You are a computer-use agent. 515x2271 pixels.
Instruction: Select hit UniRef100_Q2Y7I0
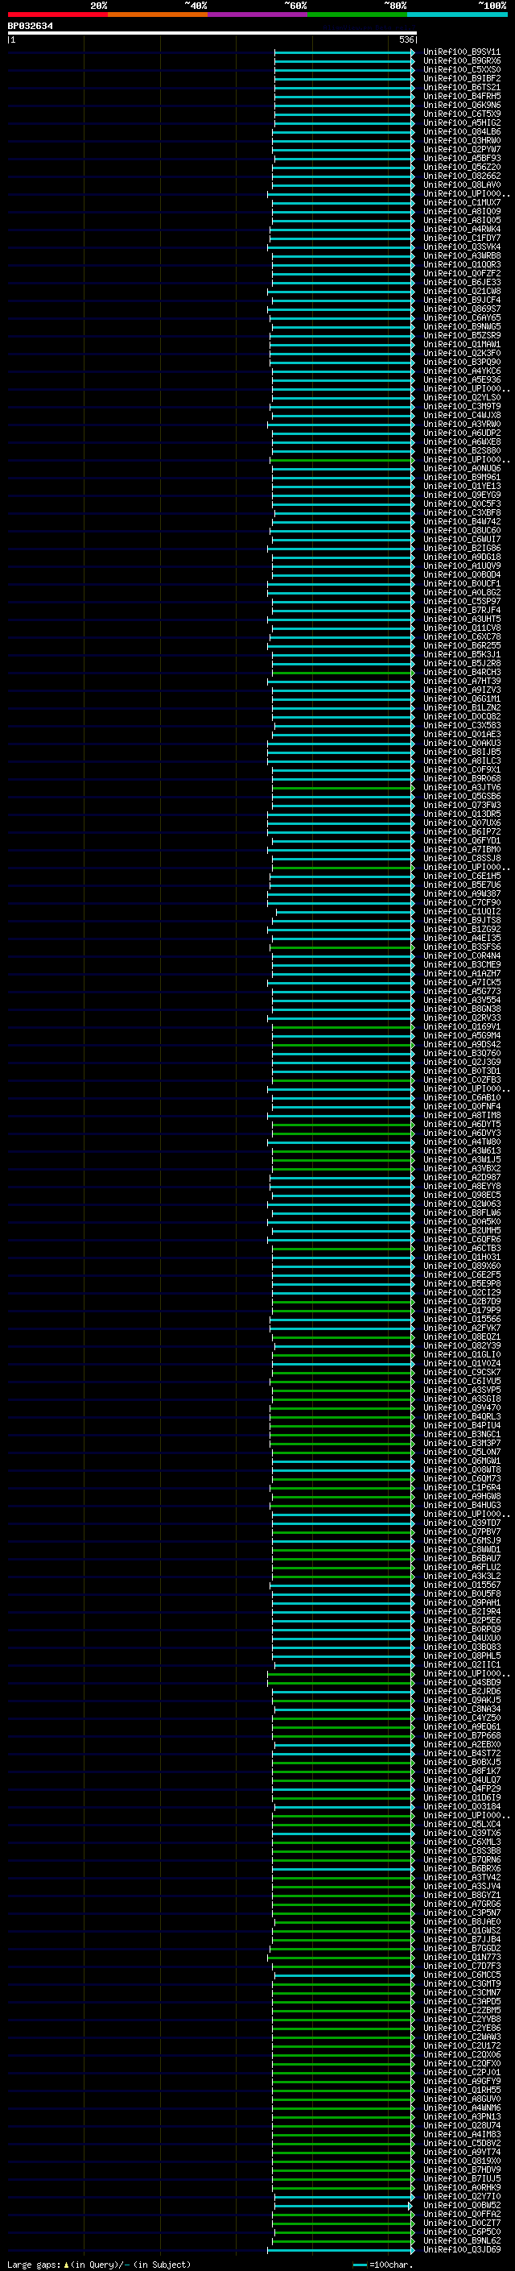coord(461,2196)
